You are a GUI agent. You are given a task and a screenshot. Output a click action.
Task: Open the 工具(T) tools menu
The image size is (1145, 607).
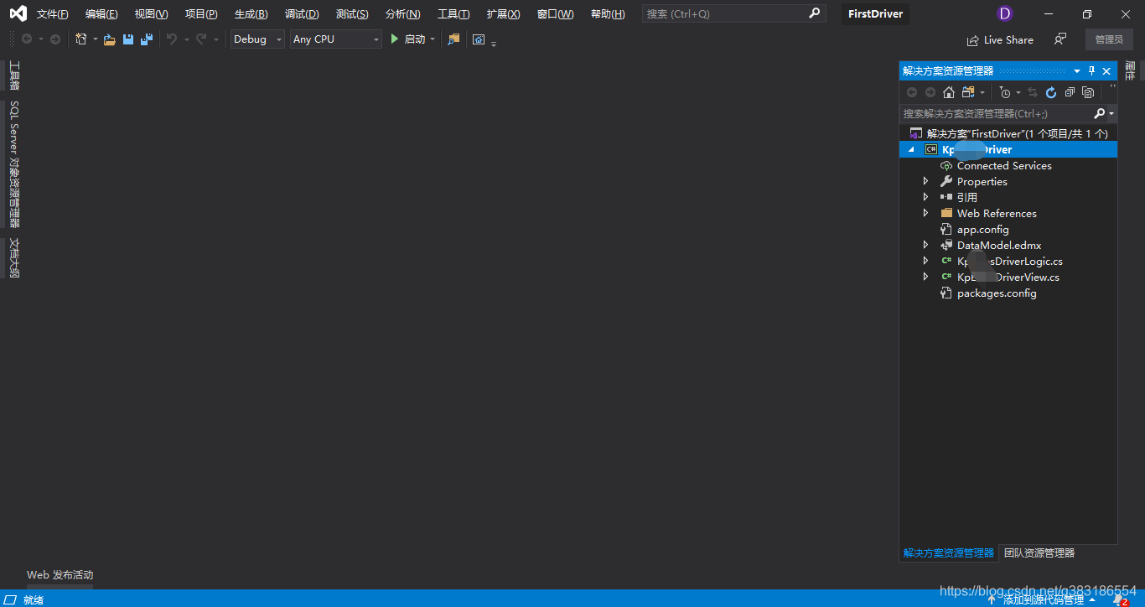[453, 14]
